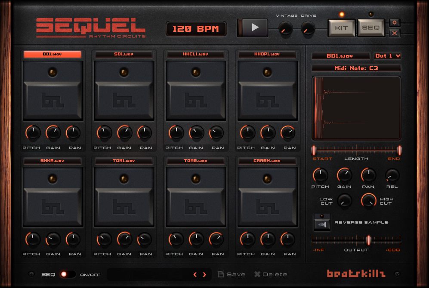Trigger the TOM1.wav drum pad
429x288 pixels.
click(124, 197)
